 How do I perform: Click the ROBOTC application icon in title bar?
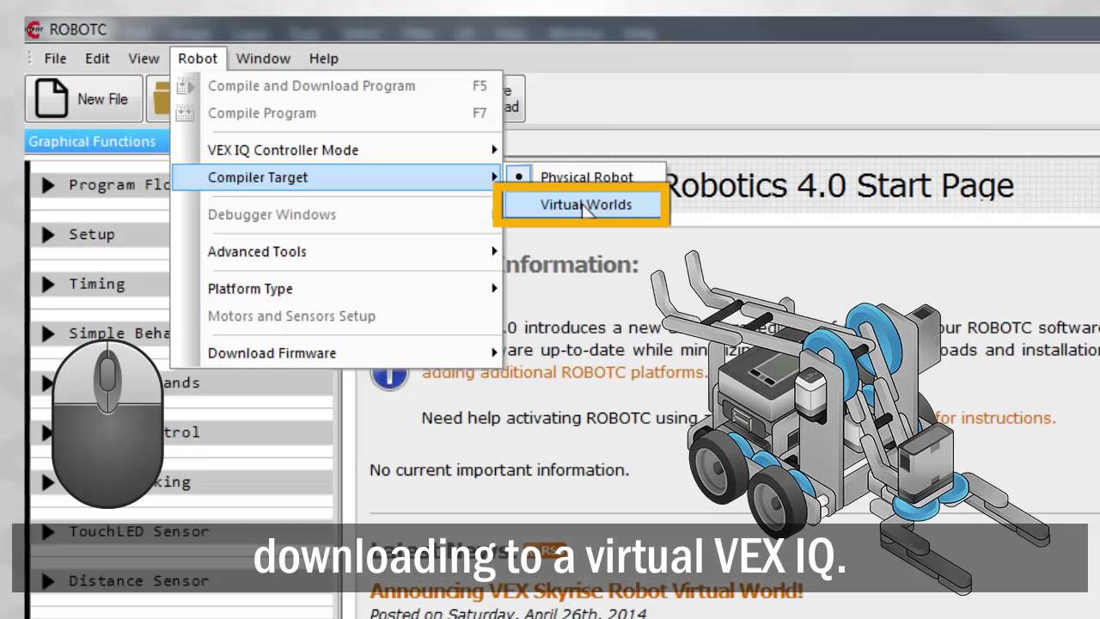[x=34, y=29]
